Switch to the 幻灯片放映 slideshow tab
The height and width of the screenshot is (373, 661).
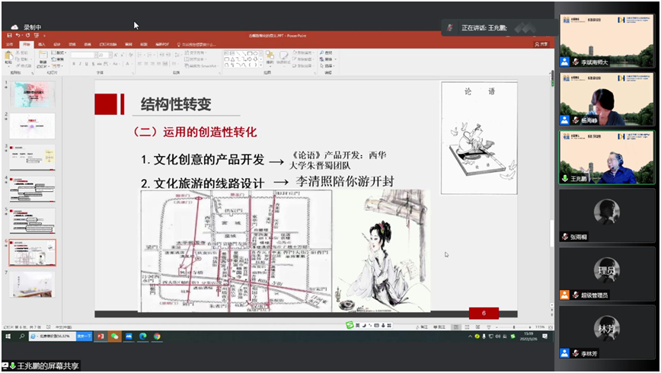(108, 44)
